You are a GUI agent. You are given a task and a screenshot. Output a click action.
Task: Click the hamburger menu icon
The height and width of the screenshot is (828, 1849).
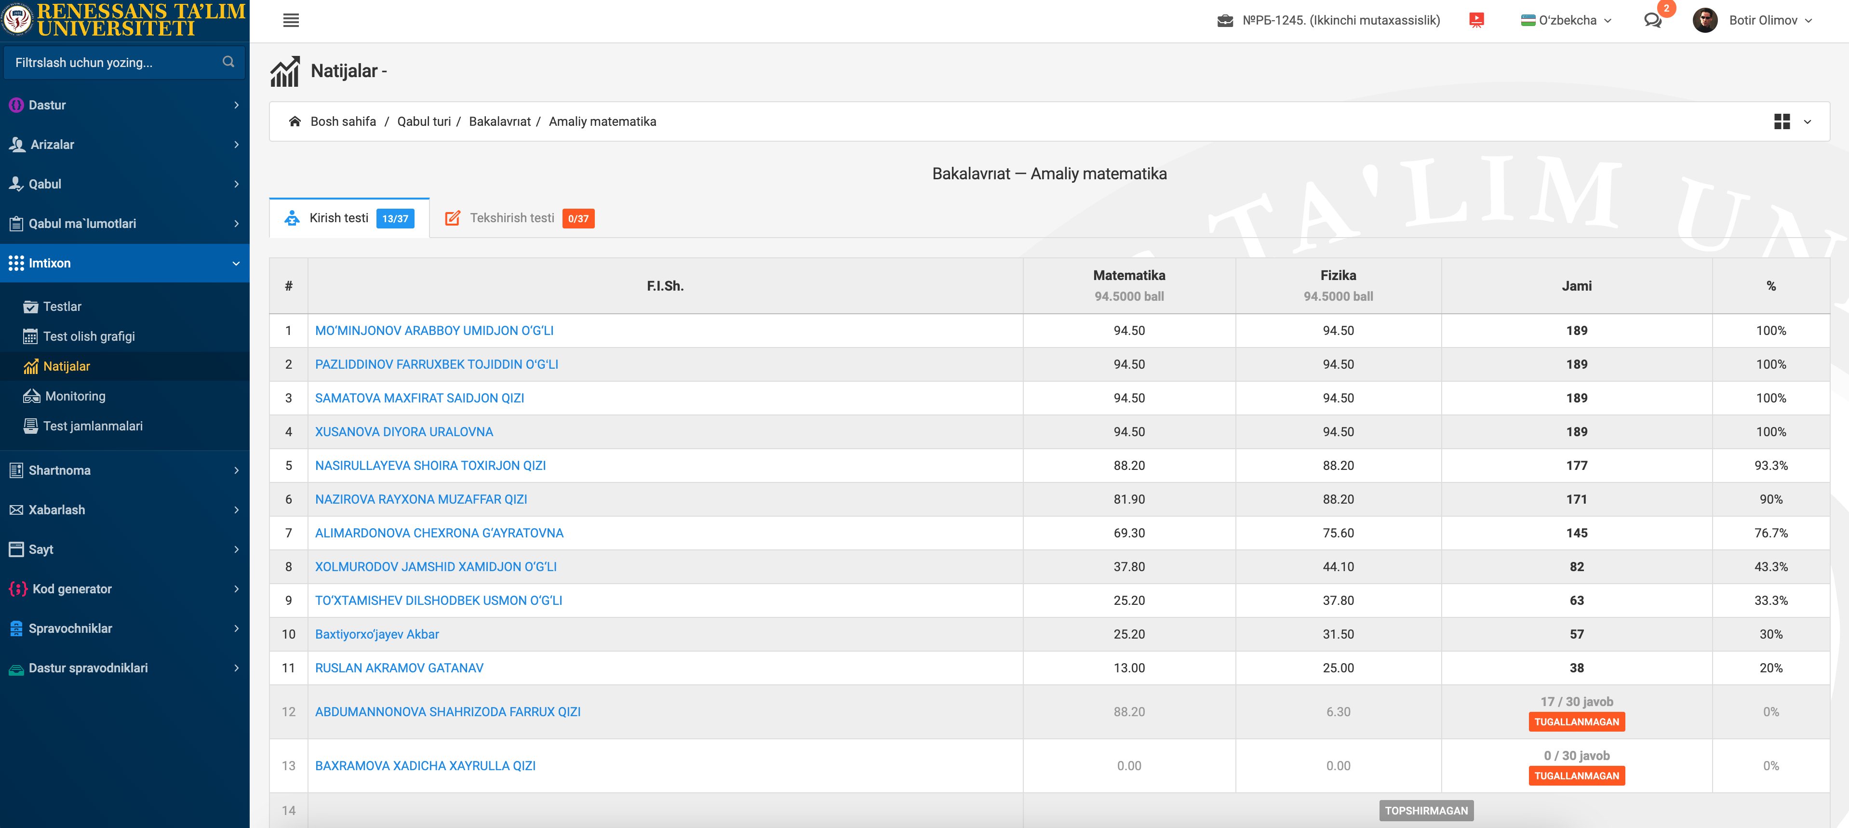[291, 20]
